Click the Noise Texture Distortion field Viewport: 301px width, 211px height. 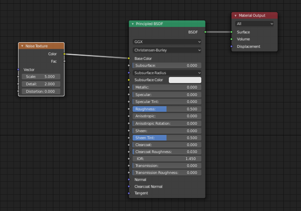coord(41,91)
